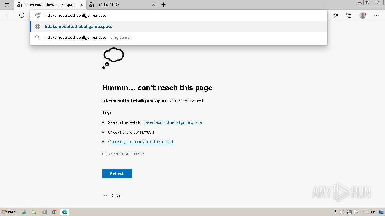Image resolution: width=385 pixels, height=216 pixels.
Task: Launch Internet Explorer from taskbar
Action: pyautogui.click(x=24, y=212)
